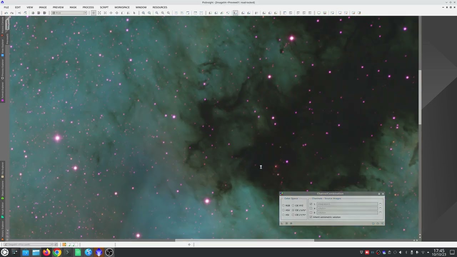The height and width of the screenshot is (257, 457).
Task: Select the CIE L*c*h* color space option
Action: [x=293, y=215]
